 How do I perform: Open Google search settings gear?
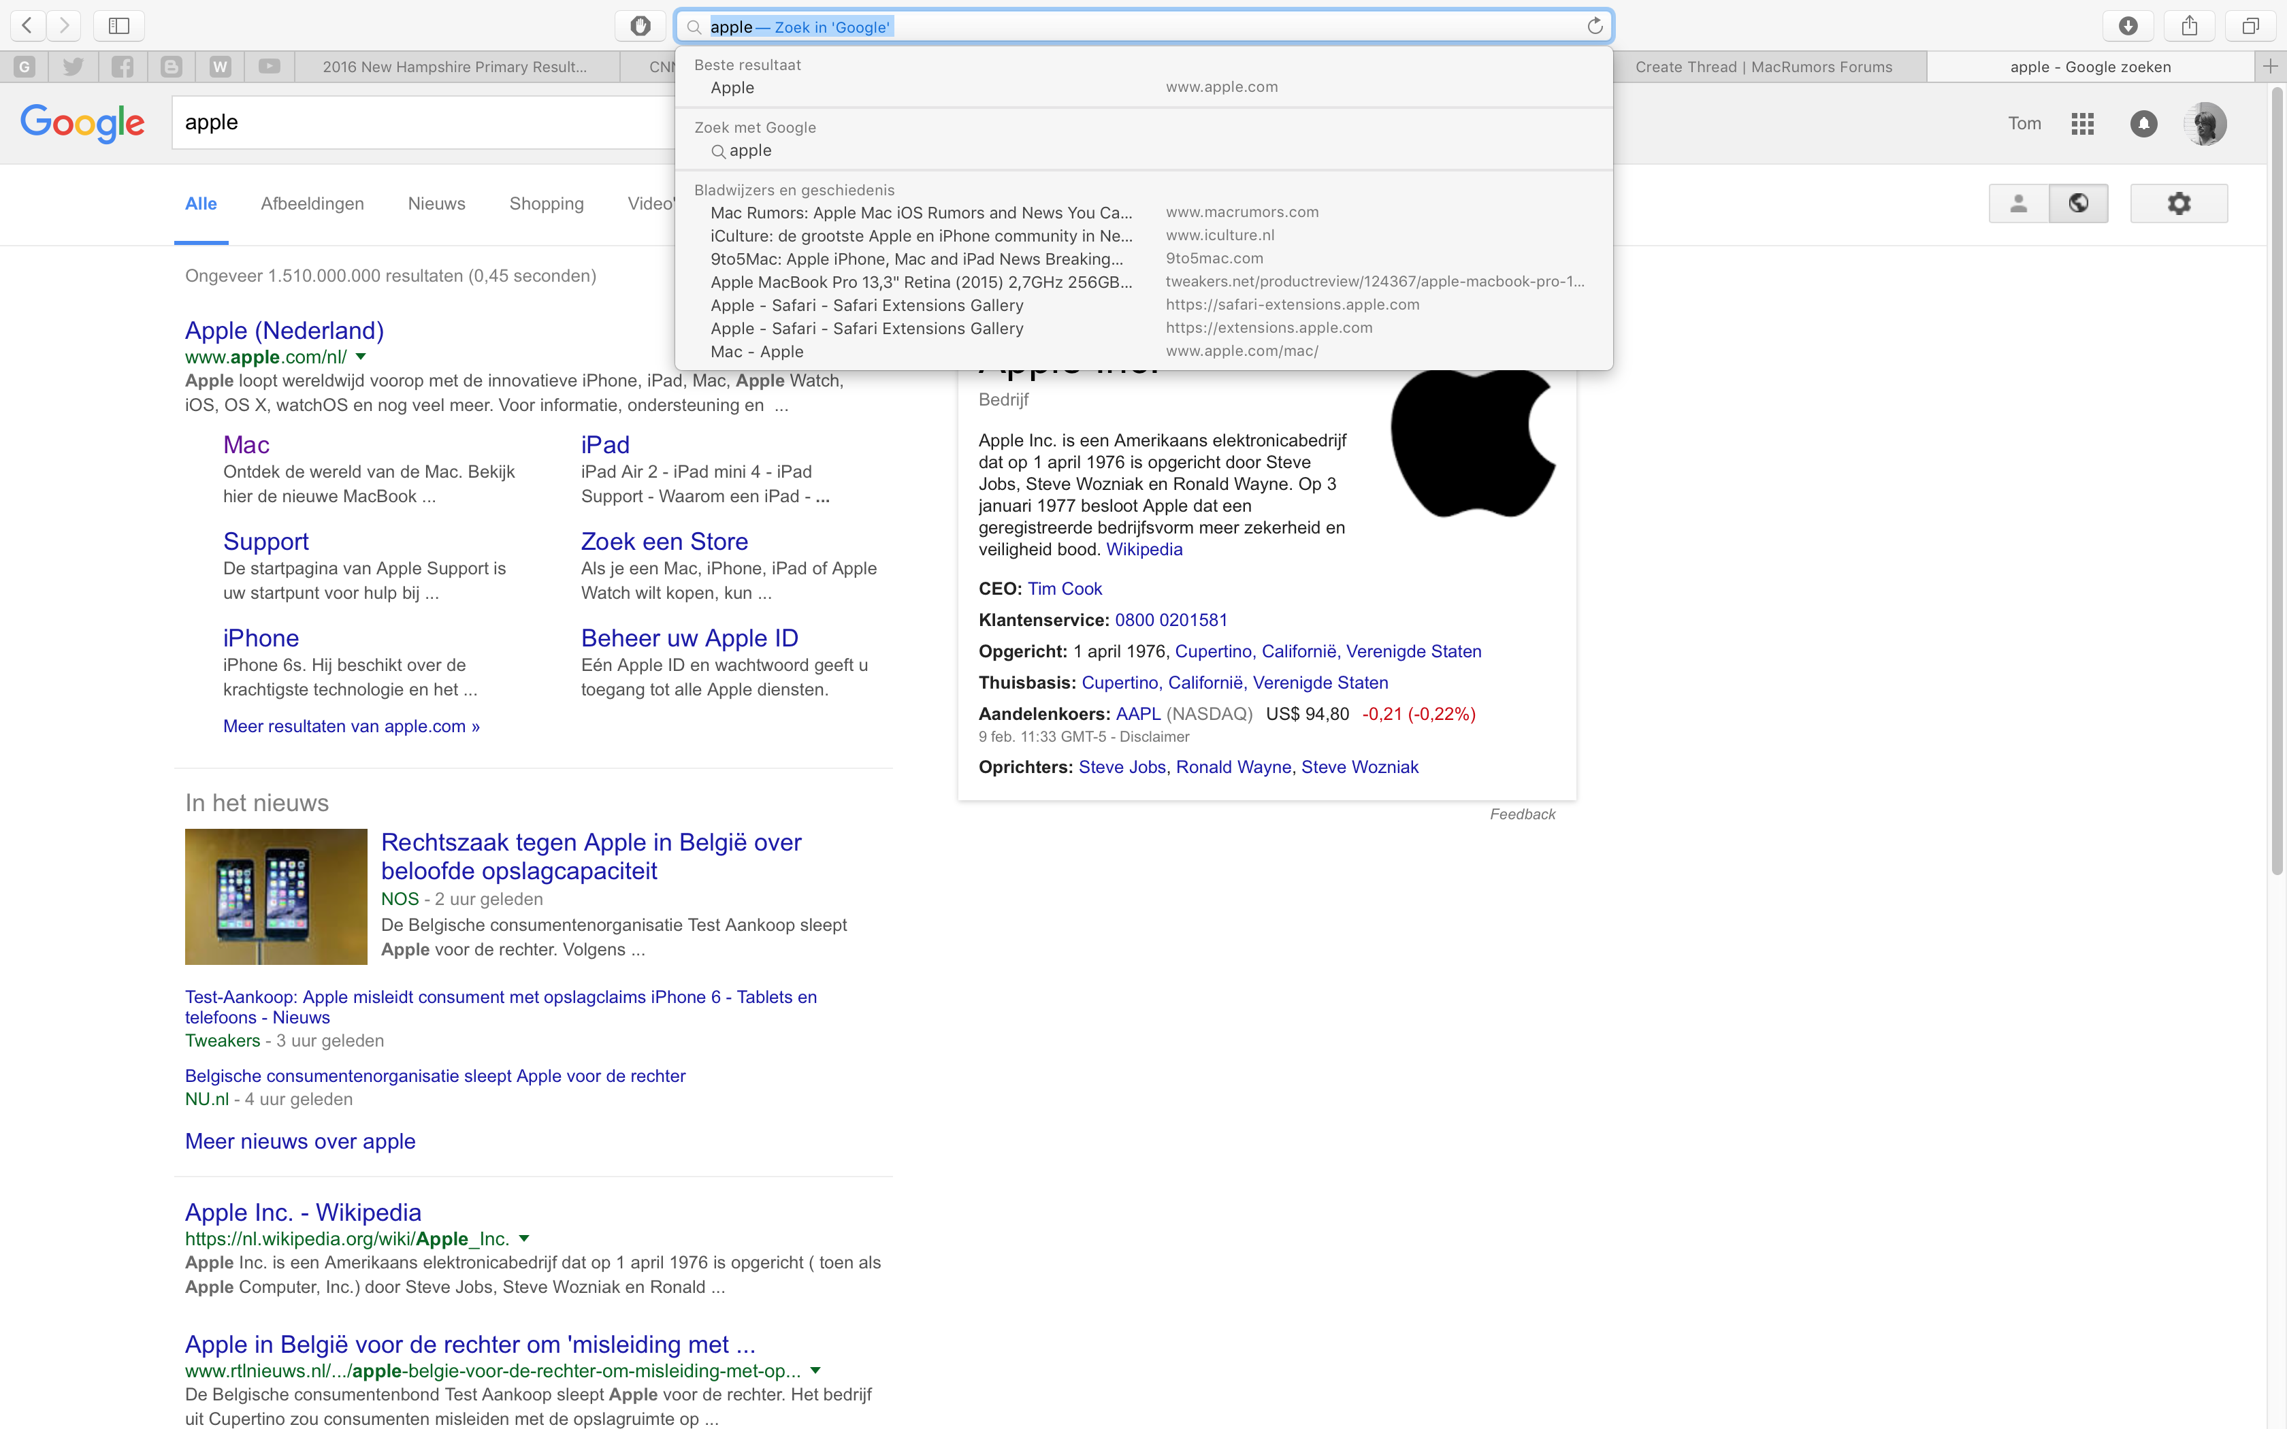(x=2178, y=203)
